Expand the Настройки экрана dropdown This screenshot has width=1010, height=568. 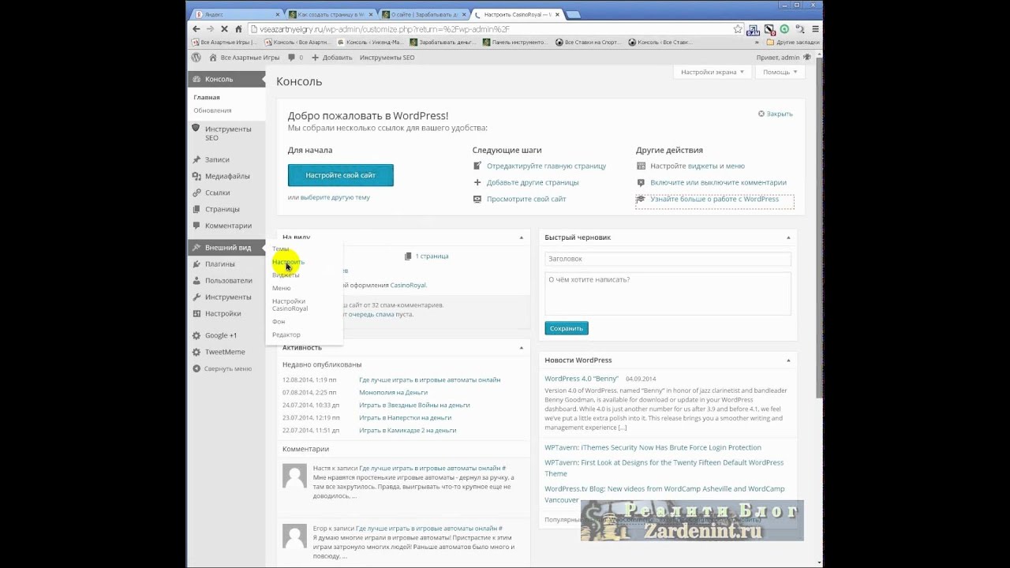pyautogui.click(x=713, y=72)
